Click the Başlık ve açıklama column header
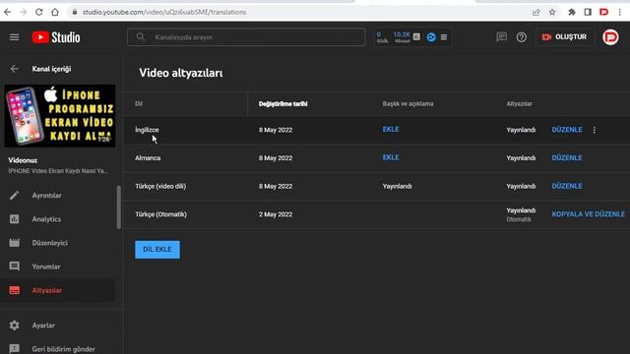The height and width of the screenshot is (354, 630). click(x=408, y=104)
